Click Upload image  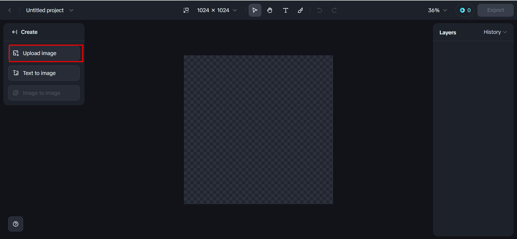44,53
